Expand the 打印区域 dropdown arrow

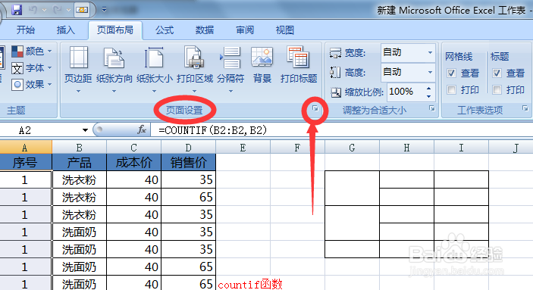[x=194, y=91]
